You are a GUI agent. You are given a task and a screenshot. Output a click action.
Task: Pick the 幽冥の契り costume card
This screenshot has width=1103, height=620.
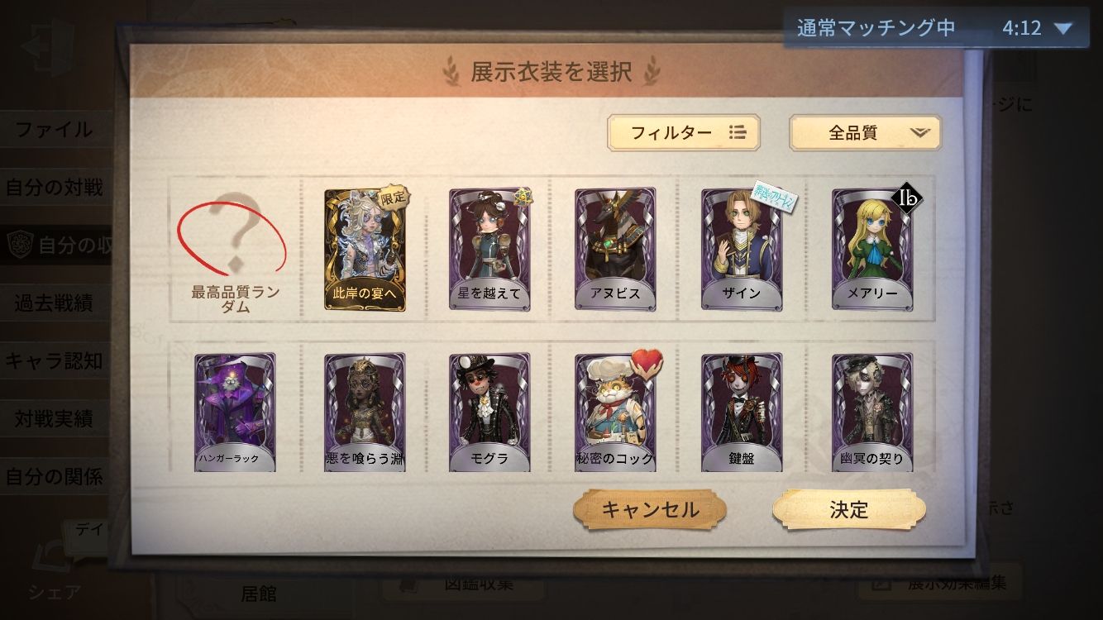click(872, 413)
